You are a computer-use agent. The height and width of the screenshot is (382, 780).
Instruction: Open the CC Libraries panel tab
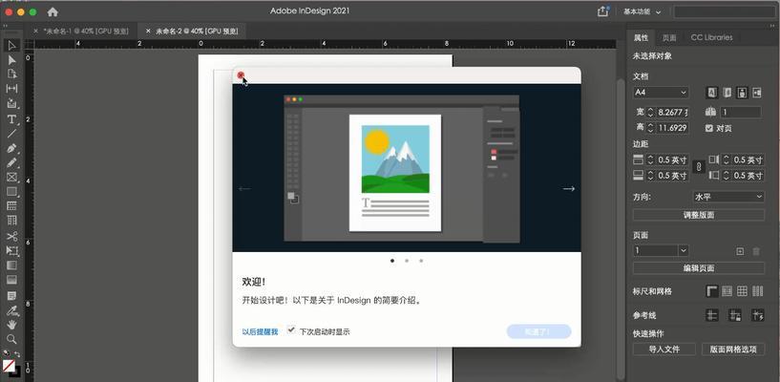tap(711, 38)
